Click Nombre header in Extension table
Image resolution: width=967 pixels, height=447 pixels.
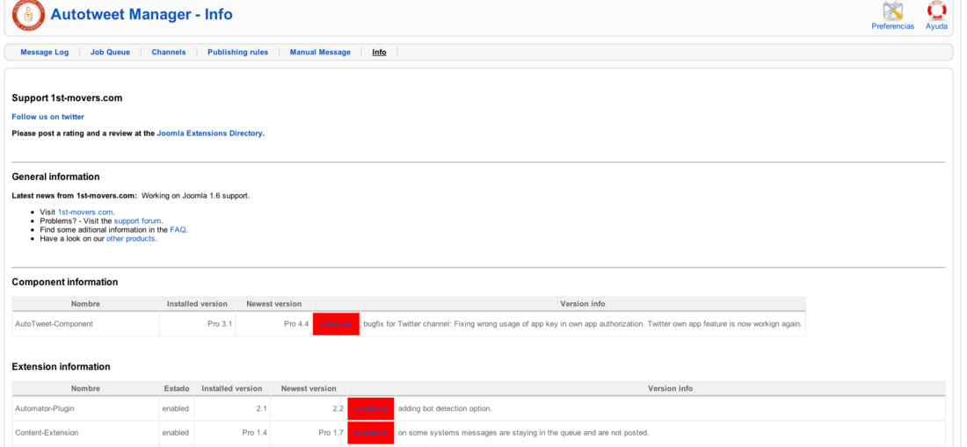86,388
